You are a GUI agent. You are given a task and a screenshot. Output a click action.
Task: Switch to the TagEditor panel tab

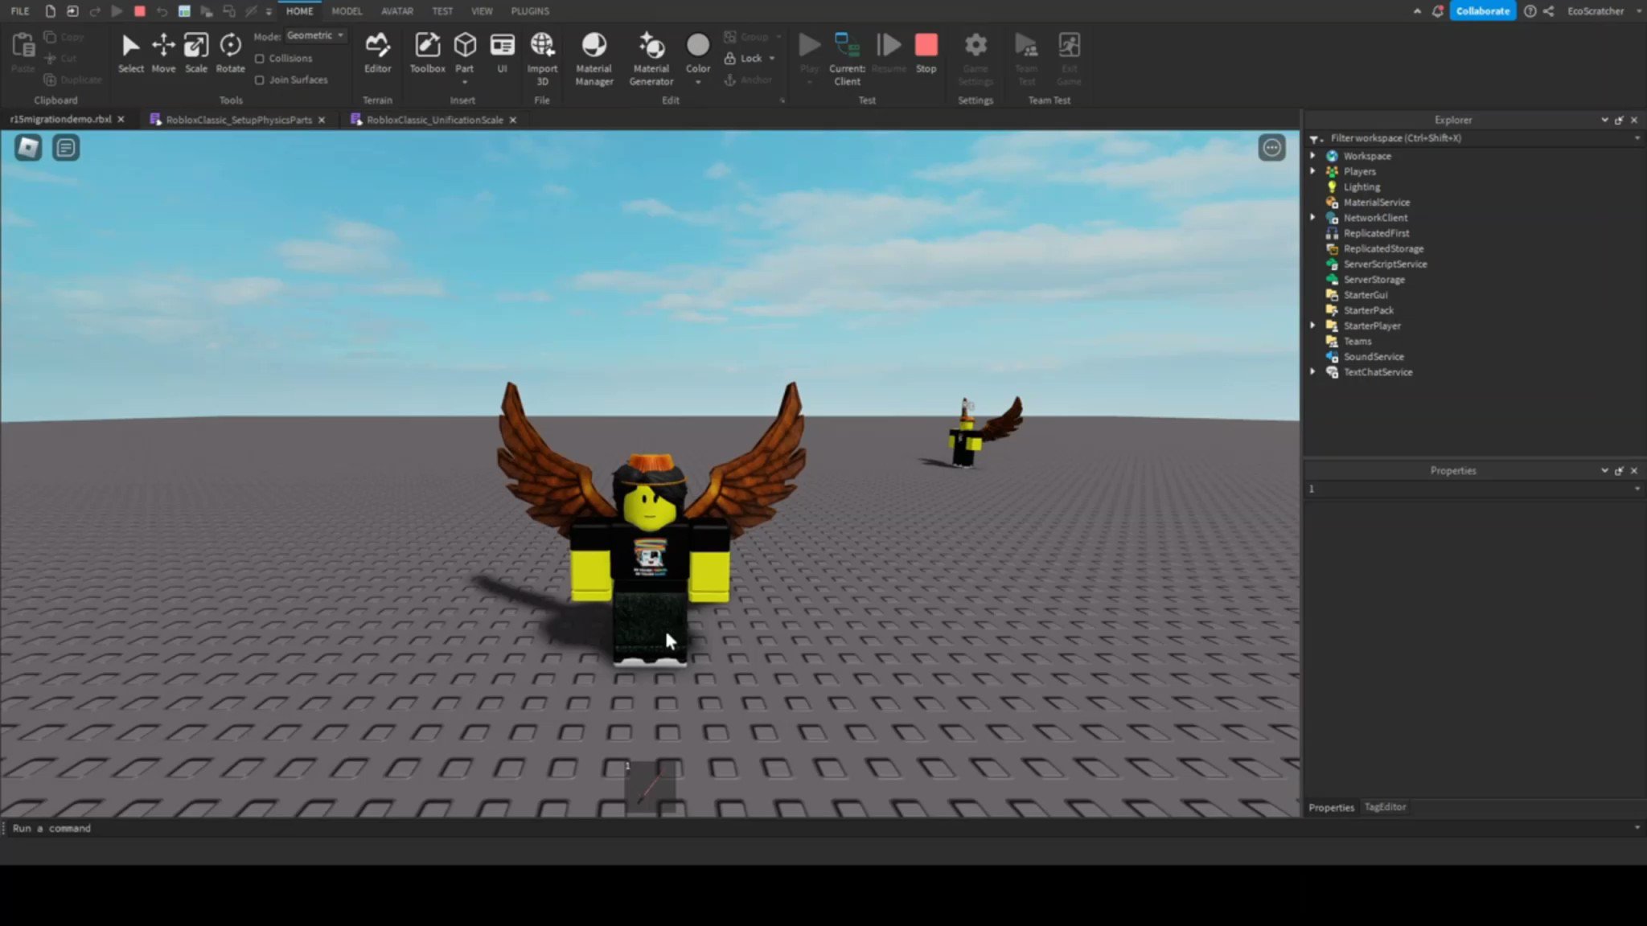1385,807
